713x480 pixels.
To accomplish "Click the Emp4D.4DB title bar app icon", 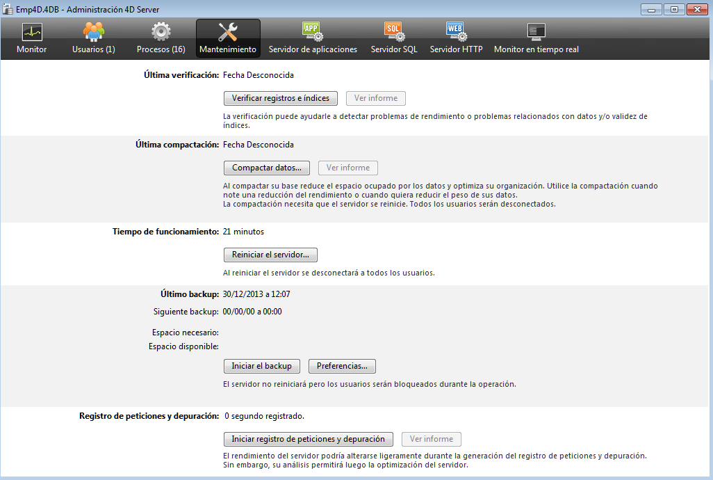I will coord(8,9).
